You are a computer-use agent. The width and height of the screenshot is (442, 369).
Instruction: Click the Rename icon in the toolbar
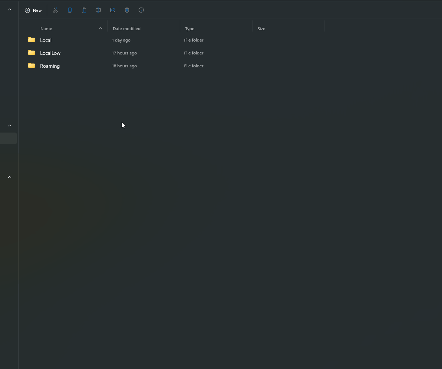pos(98,10)
